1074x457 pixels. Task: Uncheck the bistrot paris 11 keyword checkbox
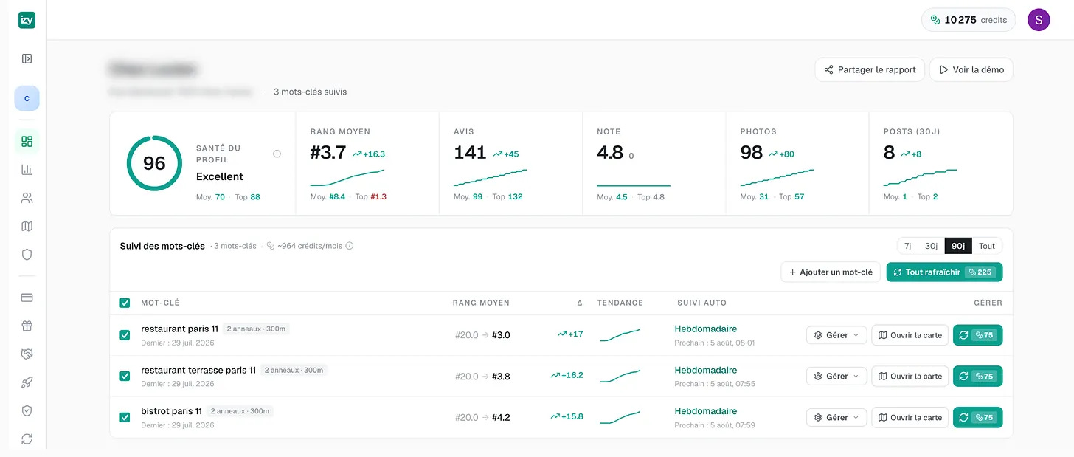coord(125,417)
